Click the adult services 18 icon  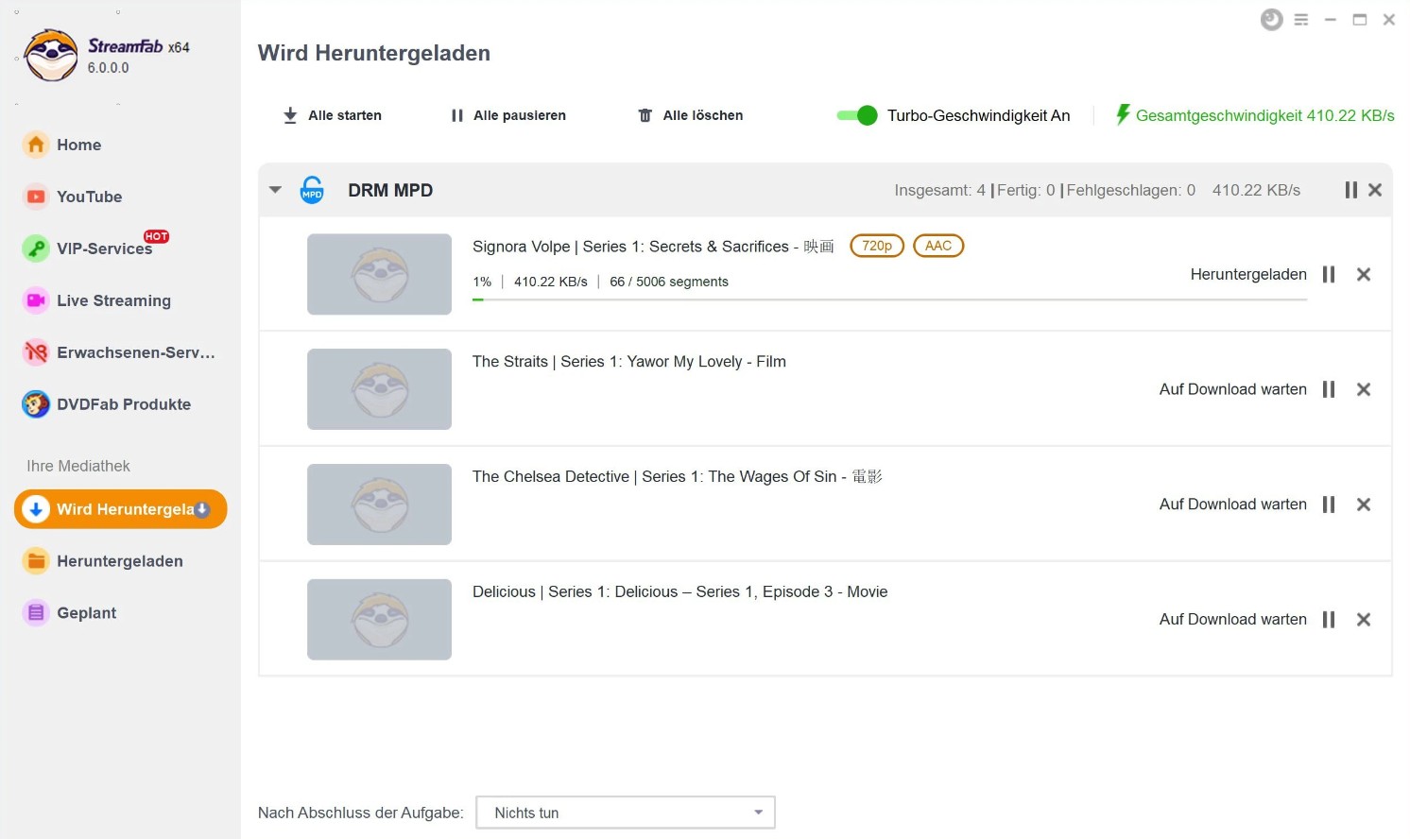36,352
